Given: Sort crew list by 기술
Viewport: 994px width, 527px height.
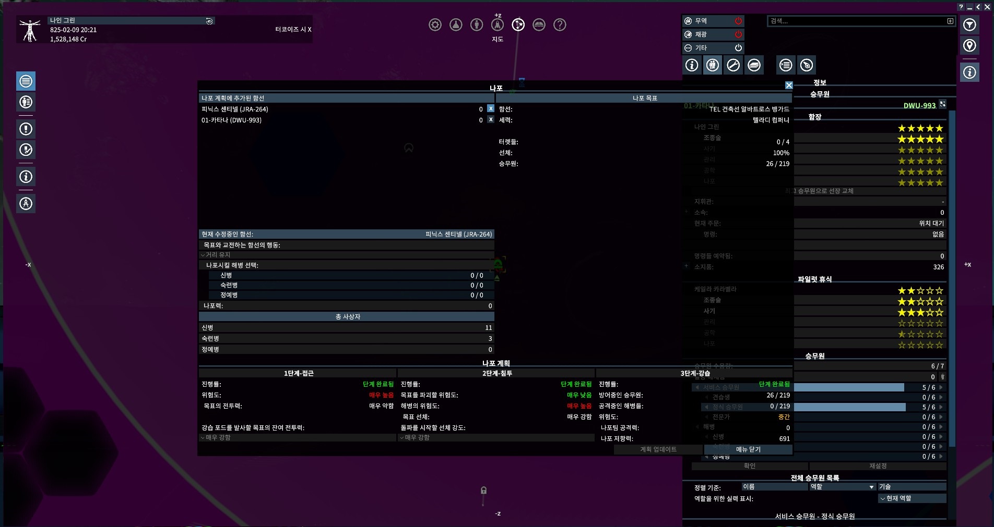Looking at the screenshot, I should click(912, 487).
